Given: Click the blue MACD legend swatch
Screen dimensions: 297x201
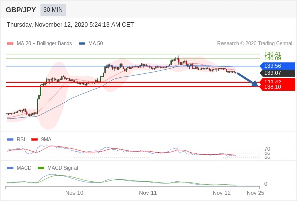Looking at the screenshot, I should [x=10, y=168].
